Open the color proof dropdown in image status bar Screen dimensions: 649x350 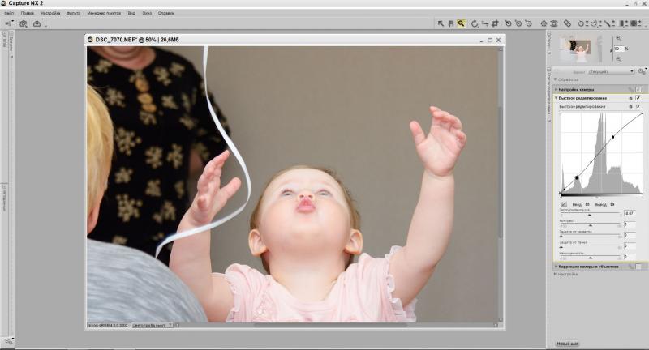[152, 326]
